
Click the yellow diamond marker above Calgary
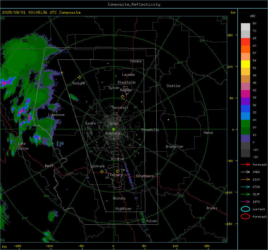[118, 171]
